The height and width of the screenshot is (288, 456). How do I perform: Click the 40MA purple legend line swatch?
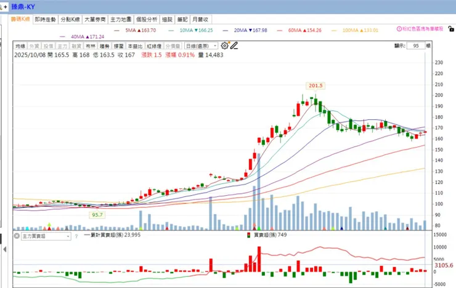62,37
